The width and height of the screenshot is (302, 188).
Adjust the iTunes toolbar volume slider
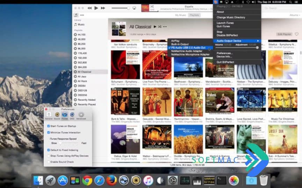pyautogui.click(x=121, y=8)
